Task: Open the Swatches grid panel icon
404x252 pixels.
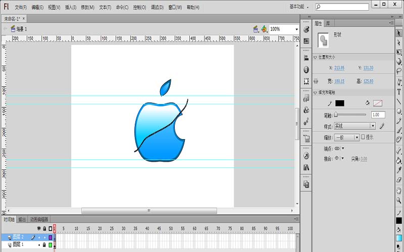Action: [x=306, y=41]
